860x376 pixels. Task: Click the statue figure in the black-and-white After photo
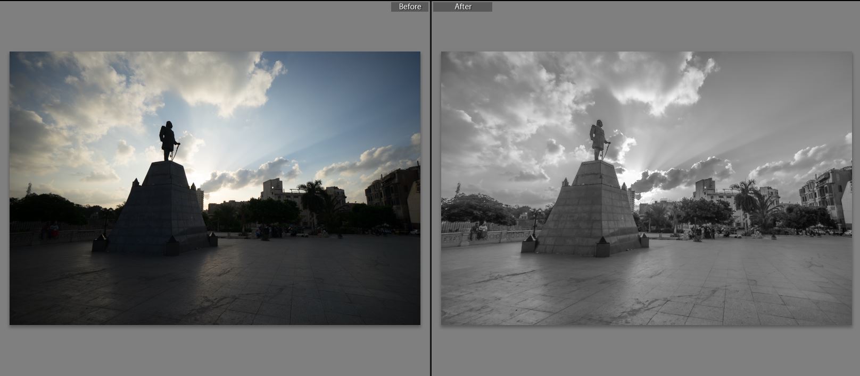pyautogui.click(x=599, y=140)
